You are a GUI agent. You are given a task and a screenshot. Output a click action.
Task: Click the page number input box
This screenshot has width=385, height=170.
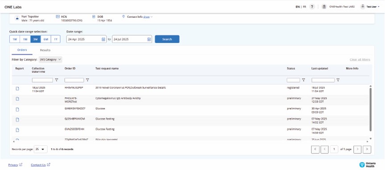[x=334, y=149]
